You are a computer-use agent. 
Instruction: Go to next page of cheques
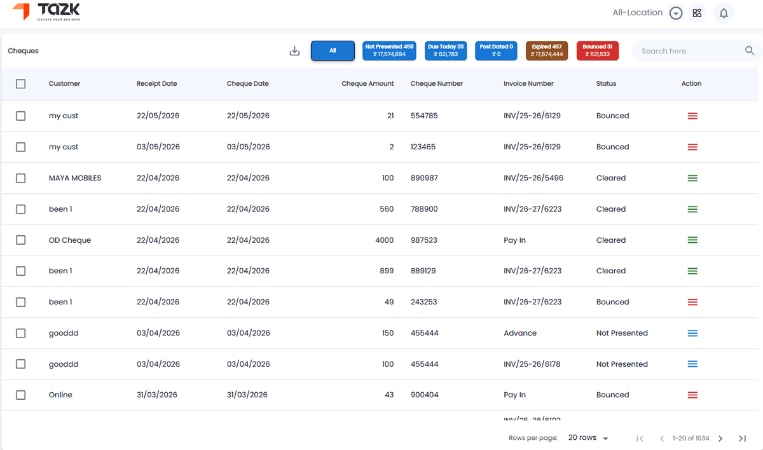tap(720, 439)
